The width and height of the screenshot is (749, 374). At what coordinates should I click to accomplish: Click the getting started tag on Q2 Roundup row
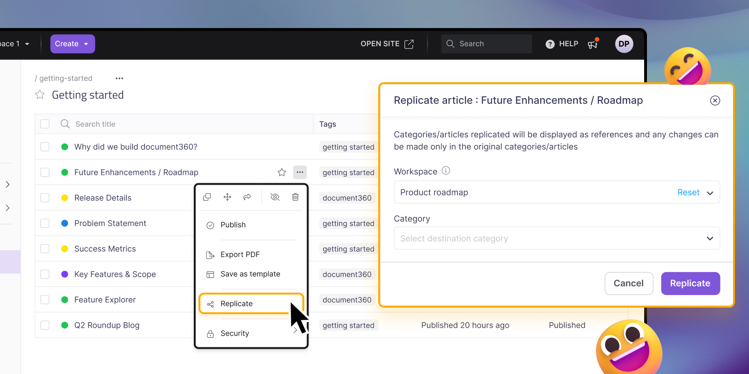(x=348, y=325)
